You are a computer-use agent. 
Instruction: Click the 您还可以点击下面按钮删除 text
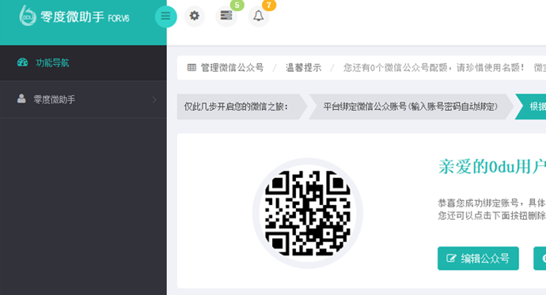[x=491, y=216]
